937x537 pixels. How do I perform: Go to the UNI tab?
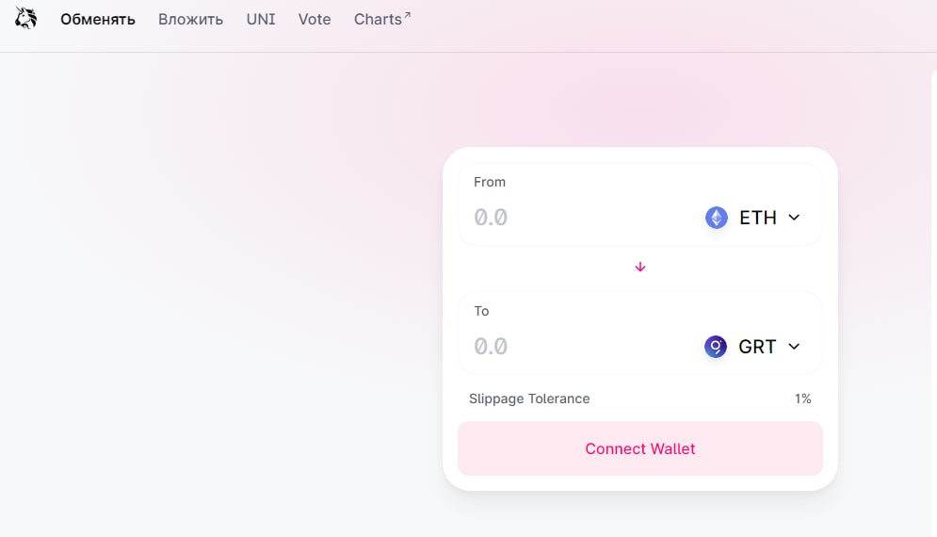pos(261,19)
